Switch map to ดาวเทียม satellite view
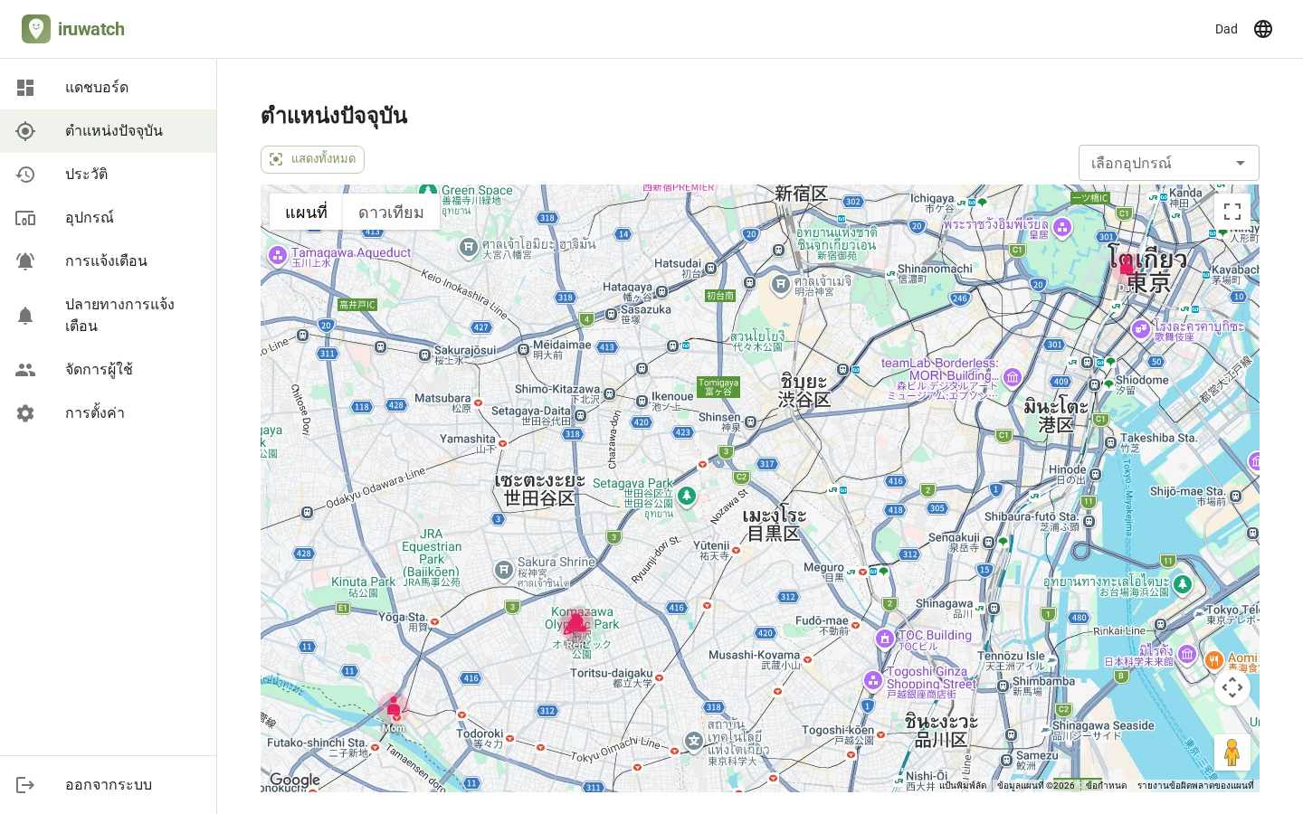Image resolution: width=1303 pixels, height=814 pixels. point(391,213)
